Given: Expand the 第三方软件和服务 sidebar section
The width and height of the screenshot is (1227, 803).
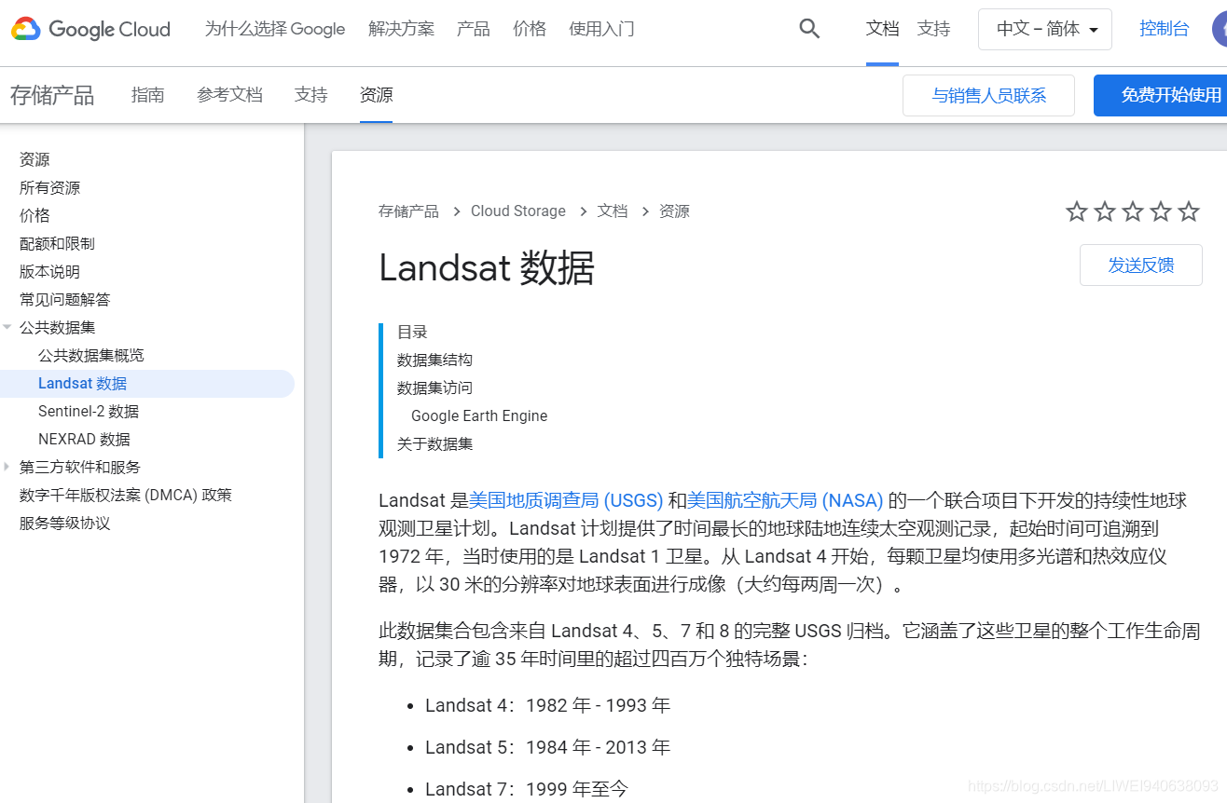Looking at the screenshot, I should click(x=7, y=467).
